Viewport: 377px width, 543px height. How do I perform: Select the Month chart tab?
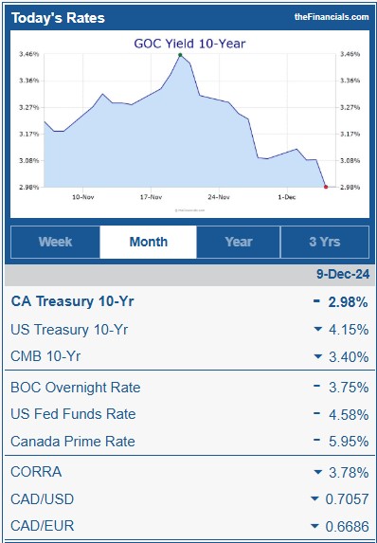(x=148, y=242)
